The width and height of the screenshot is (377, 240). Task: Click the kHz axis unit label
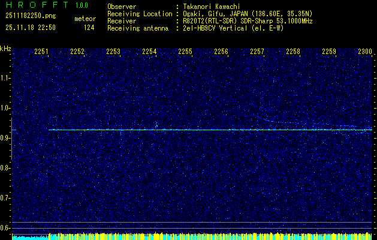click(x=5, y=49)
